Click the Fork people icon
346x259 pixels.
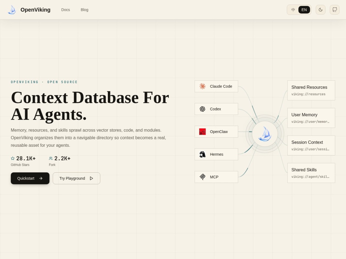tap(51, 158)
